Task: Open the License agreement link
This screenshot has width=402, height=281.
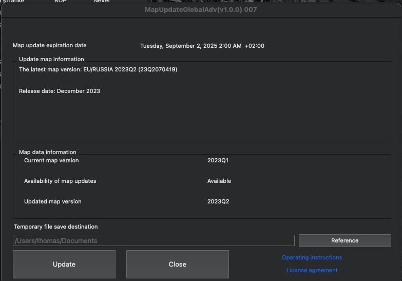Action: click(312, 270)
